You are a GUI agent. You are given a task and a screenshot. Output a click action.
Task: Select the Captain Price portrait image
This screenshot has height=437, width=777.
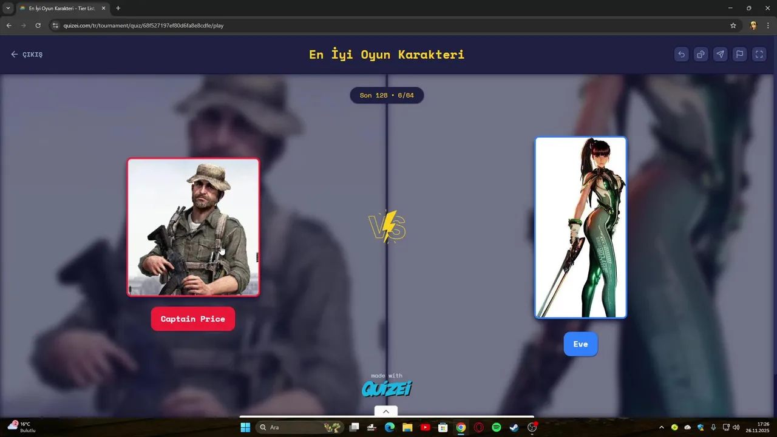(193, 227)
